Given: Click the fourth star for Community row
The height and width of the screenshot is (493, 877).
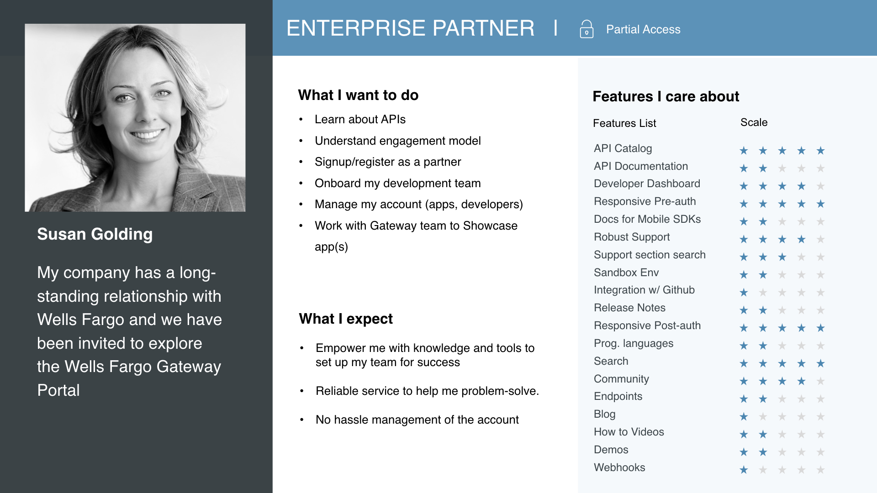Looking at the screenshot, I should [801, 381].
